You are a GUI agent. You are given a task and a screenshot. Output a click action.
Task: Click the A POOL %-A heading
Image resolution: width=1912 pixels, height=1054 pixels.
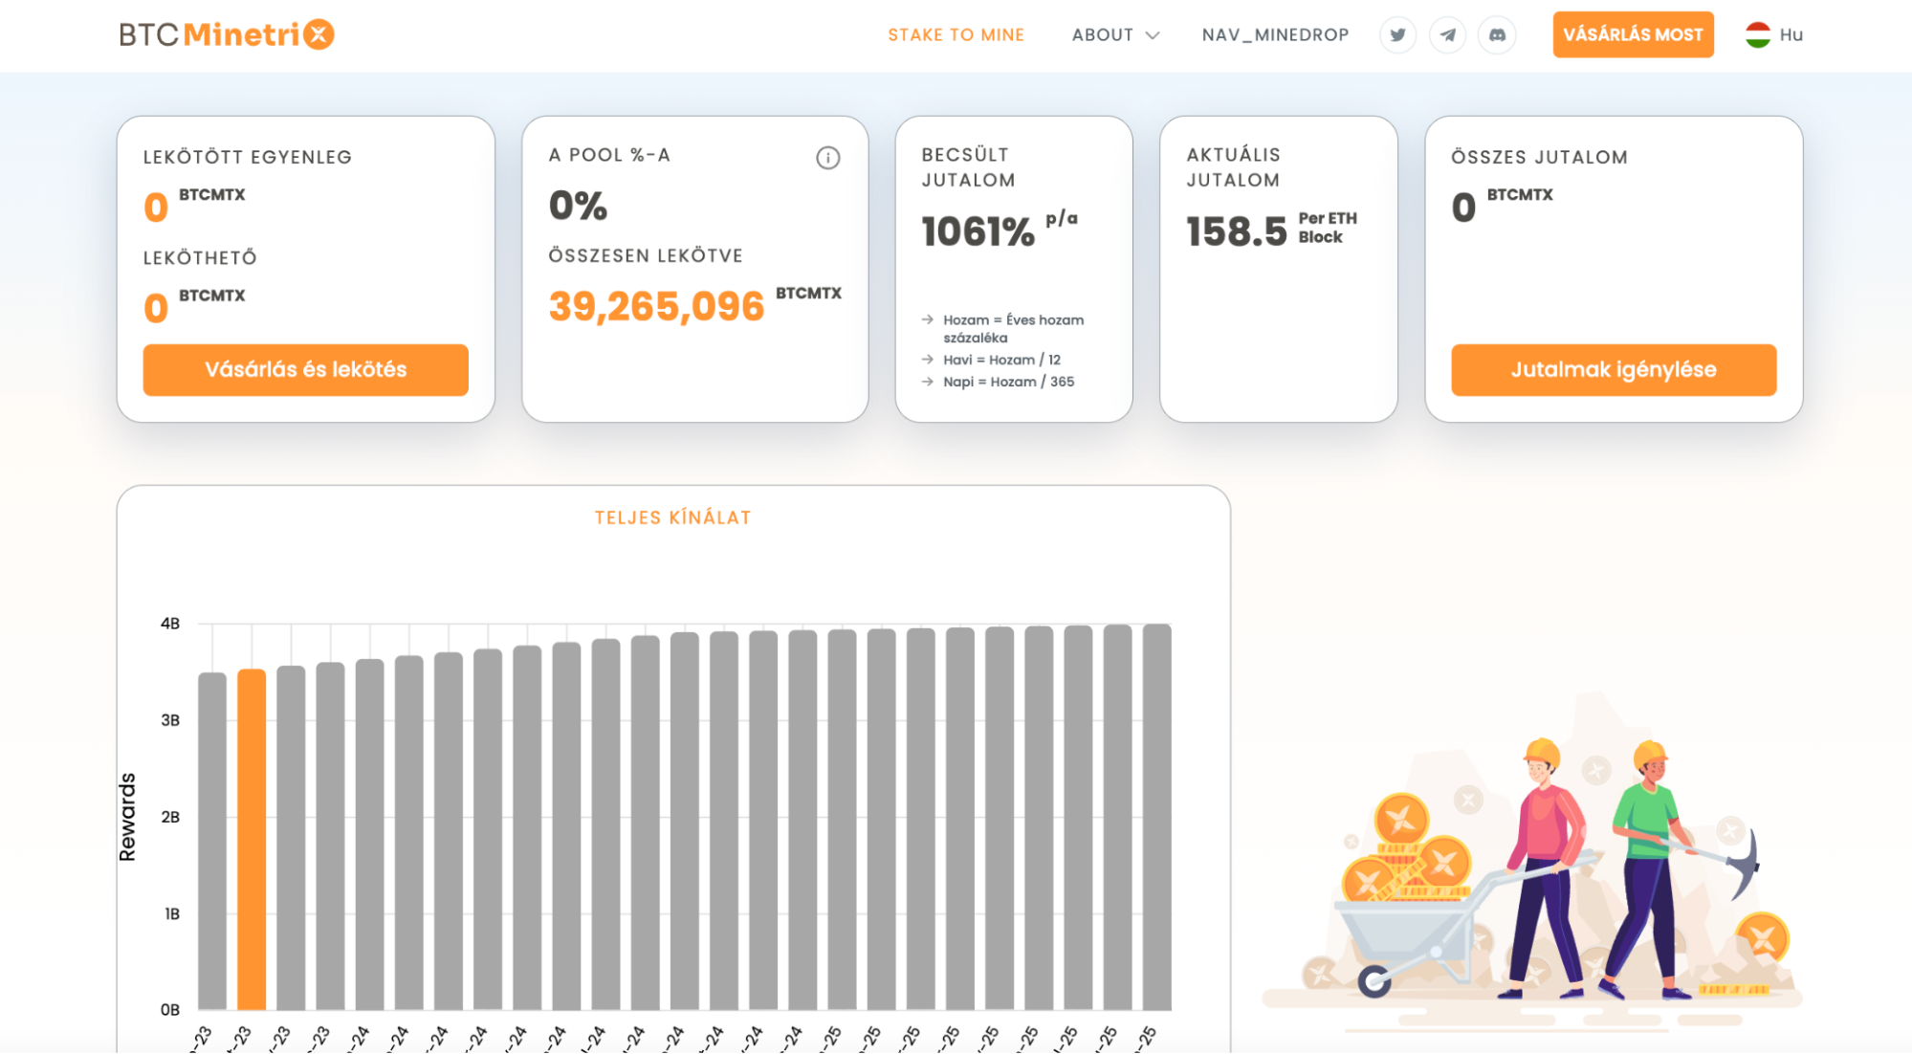pyautogui.click(x=609, y=155)
